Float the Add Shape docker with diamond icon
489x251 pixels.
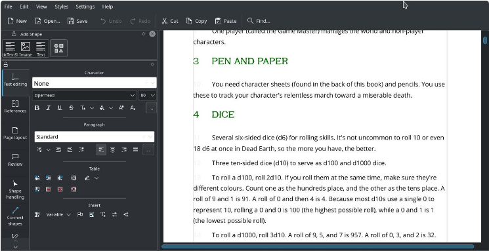144,34
